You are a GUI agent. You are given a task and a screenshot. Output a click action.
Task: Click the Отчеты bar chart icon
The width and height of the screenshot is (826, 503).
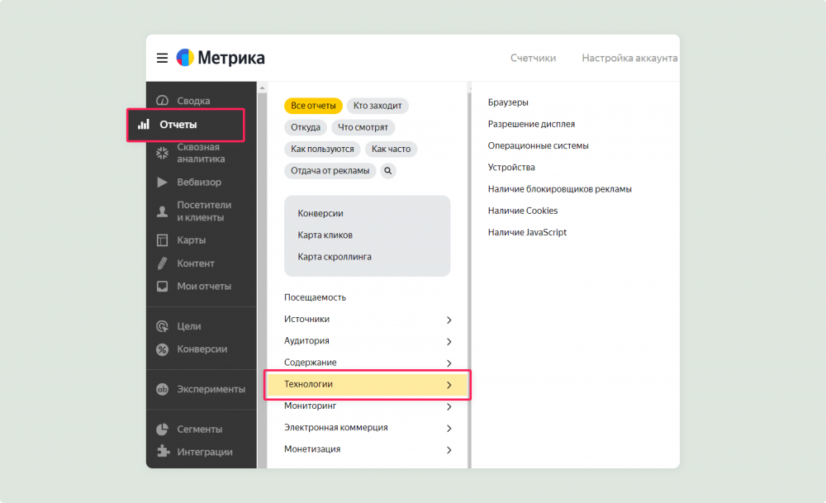[144, 124]
